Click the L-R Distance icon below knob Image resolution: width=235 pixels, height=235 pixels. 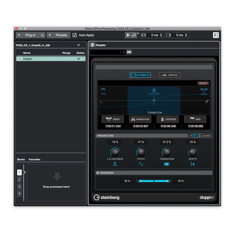[115, 164]
